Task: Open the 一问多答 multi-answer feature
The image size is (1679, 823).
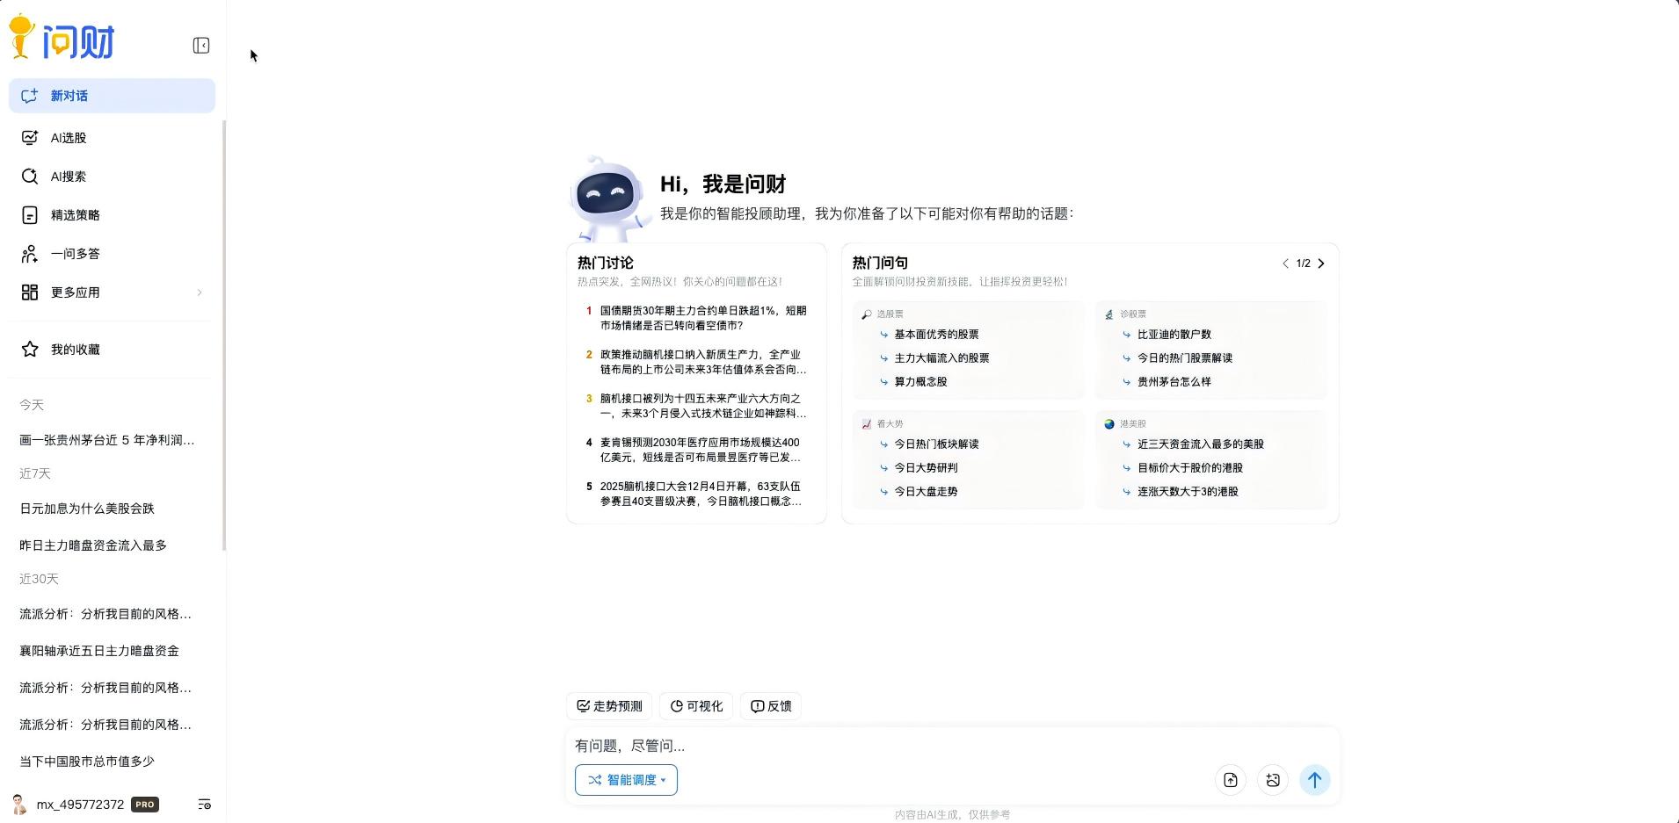Action: click(76, 253)
